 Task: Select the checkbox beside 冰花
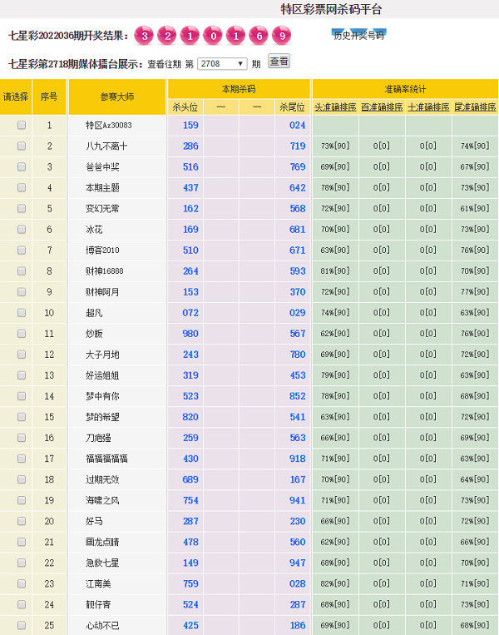click(22, 229)
